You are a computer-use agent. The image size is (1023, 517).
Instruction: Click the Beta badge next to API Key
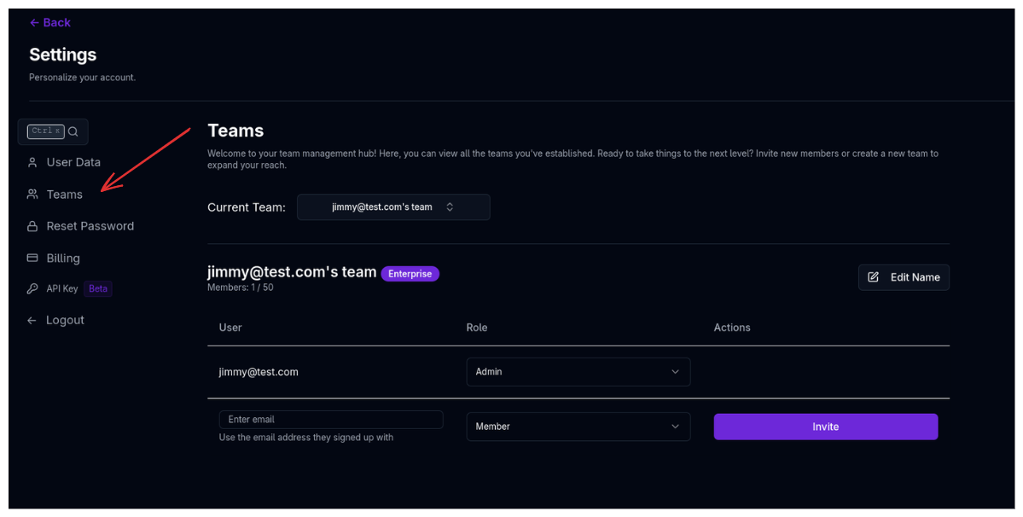pyautogui.click(x=98, y=288)
